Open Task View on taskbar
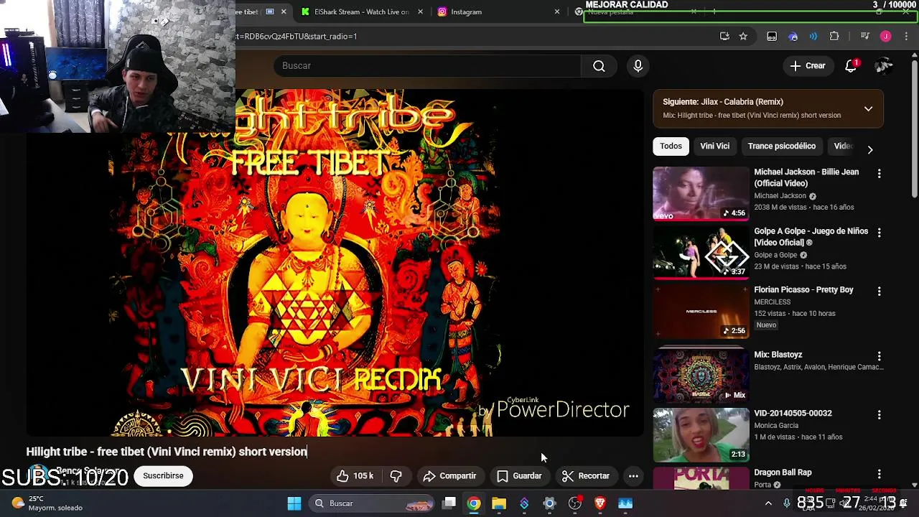The height and width of the screenshot is (517, 919). coord(449,503)
